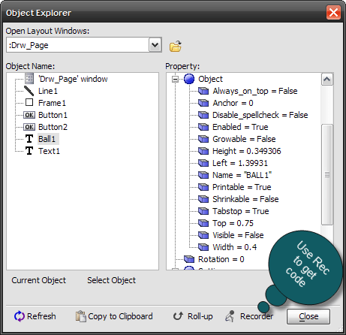346x335 pixels.
Task: Click Copy to Clipboard
Action: [114, 316]
